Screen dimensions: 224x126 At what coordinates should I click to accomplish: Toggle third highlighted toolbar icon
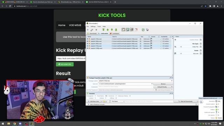(x=132, y=29)
